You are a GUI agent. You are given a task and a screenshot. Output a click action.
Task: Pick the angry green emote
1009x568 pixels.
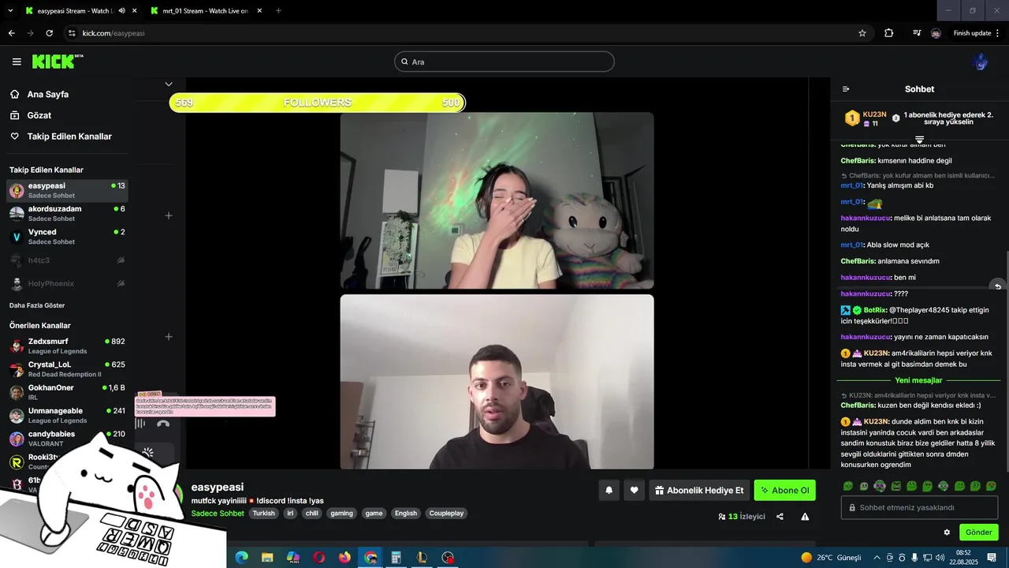(895, 486)
